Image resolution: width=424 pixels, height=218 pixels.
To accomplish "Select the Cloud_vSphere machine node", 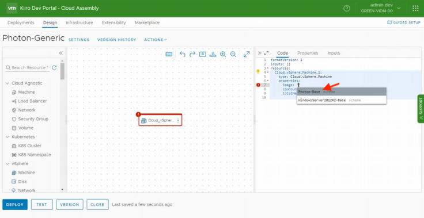I will 160,120.
